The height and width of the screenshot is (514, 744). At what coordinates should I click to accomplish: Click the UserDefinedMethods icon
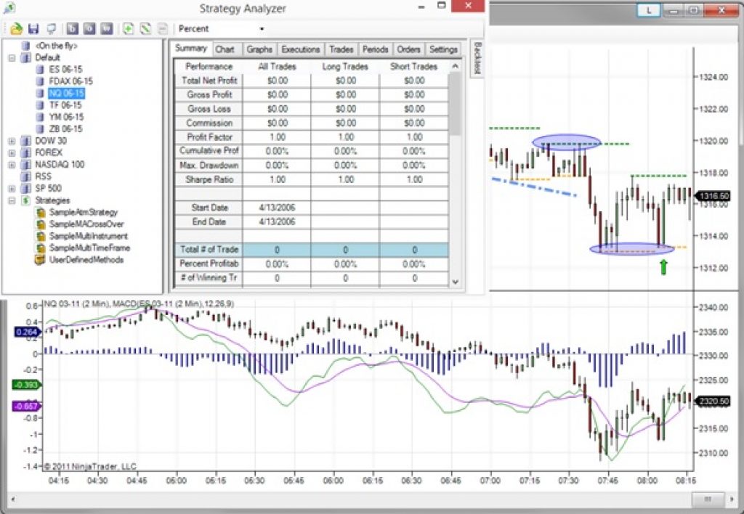tap(40, 260)
